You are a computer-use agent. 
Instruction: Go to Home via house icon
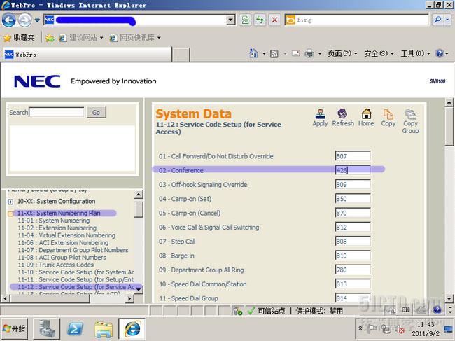click(x=366, y=113)
